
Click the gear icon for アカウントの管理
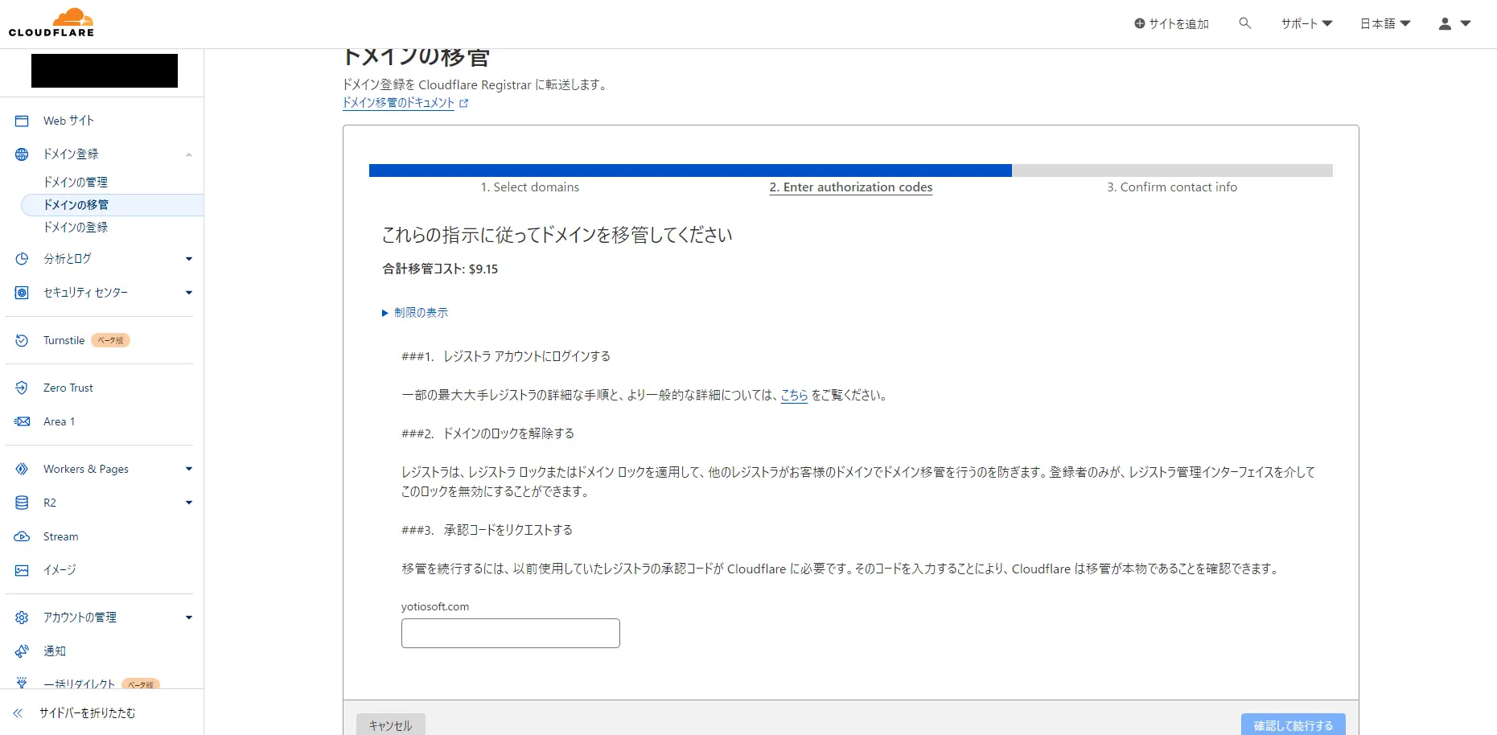(x=22, y=618)
